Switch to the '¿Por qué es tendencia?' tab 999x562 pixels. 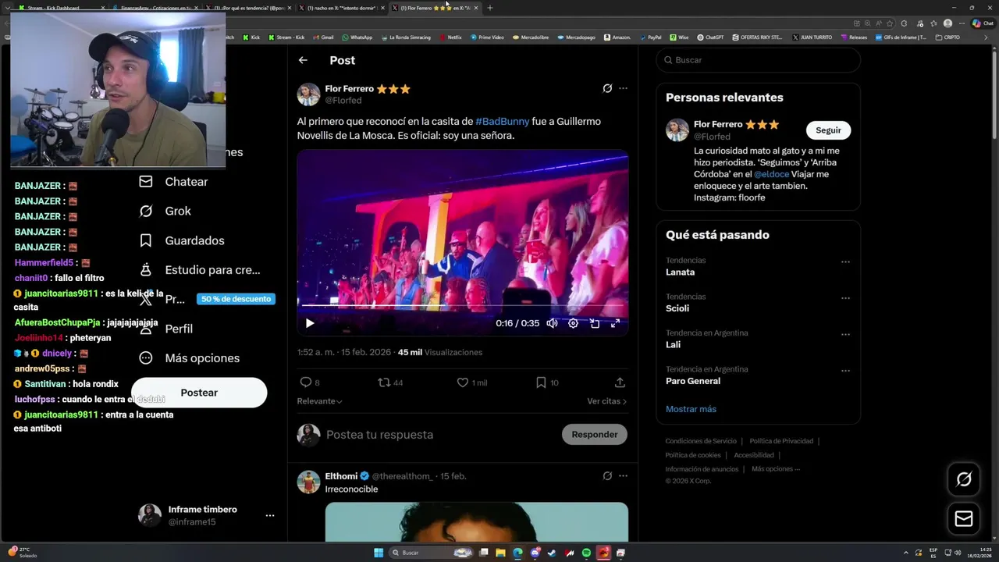click(248, 8)
